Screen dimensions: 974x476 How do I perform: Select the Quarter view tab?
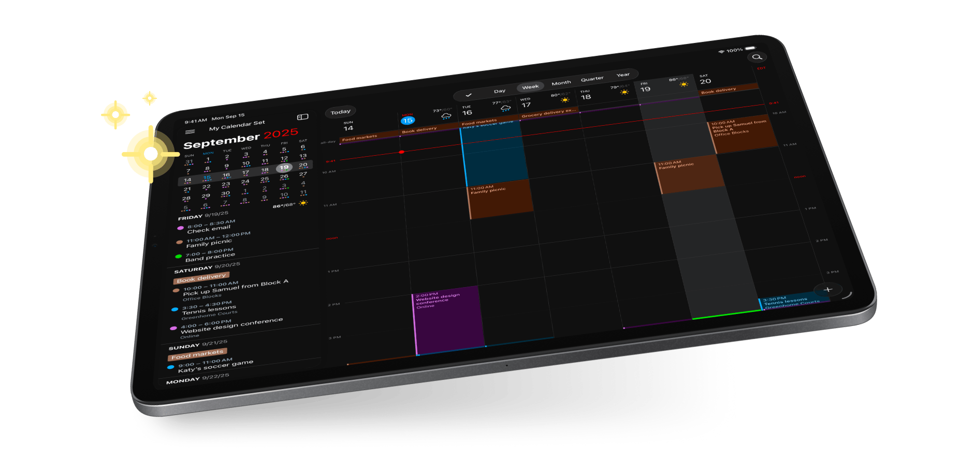[592, 79]
